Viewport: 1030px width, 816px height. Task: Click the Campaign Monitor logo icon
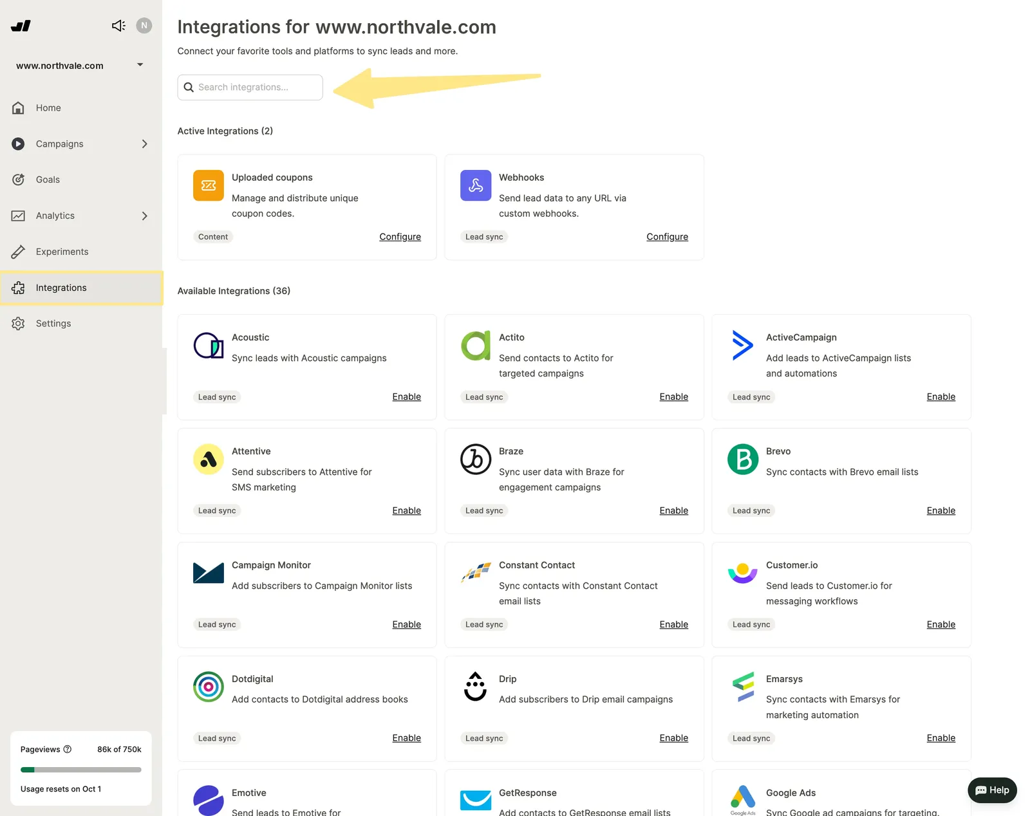coord(209,573)
